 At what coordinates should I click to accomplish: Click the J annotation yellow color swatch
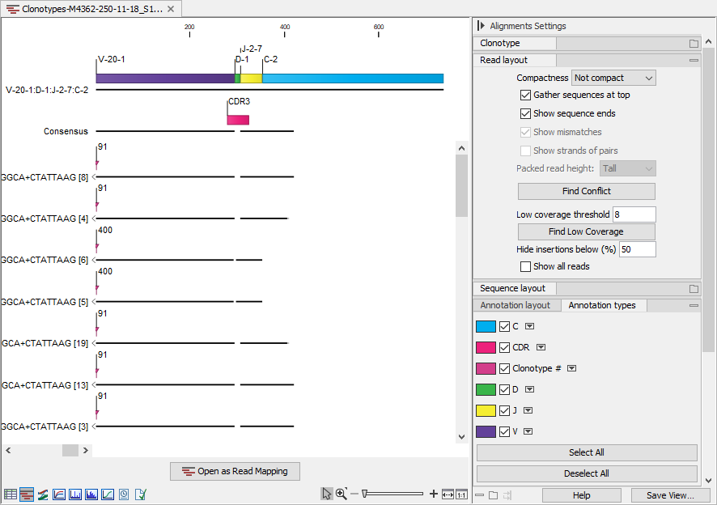(494, 410)
